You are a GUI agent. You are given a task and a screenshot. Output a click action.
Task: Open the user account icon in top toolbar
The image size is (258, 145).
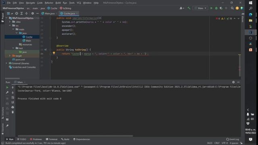pyautogui.click(x=182, y=8)
